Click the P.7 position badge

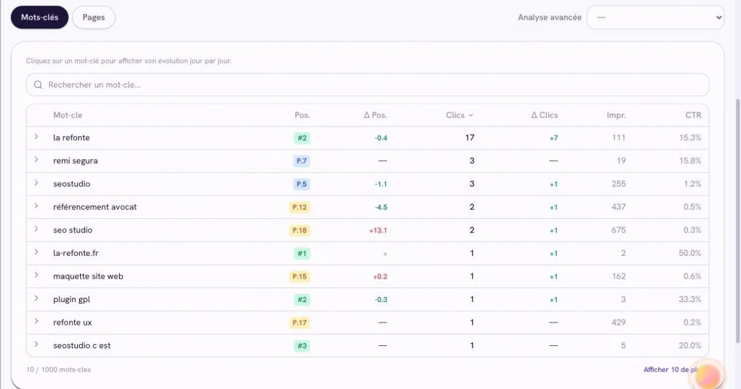coord(302,161)
